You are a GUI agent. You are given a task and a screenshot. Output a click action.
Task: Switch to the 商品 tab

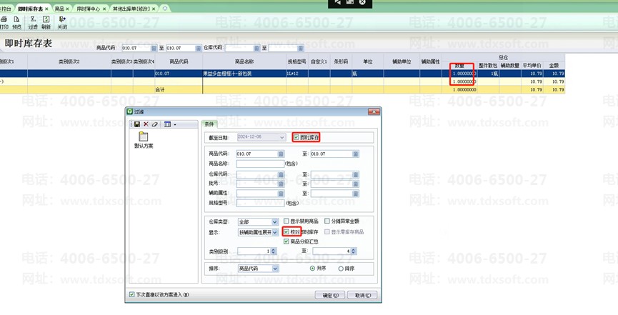tap(59, 9)
